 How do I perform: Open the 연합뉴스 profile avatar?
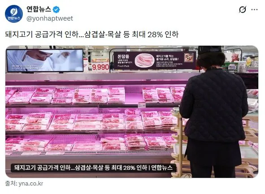click(14, 14)
